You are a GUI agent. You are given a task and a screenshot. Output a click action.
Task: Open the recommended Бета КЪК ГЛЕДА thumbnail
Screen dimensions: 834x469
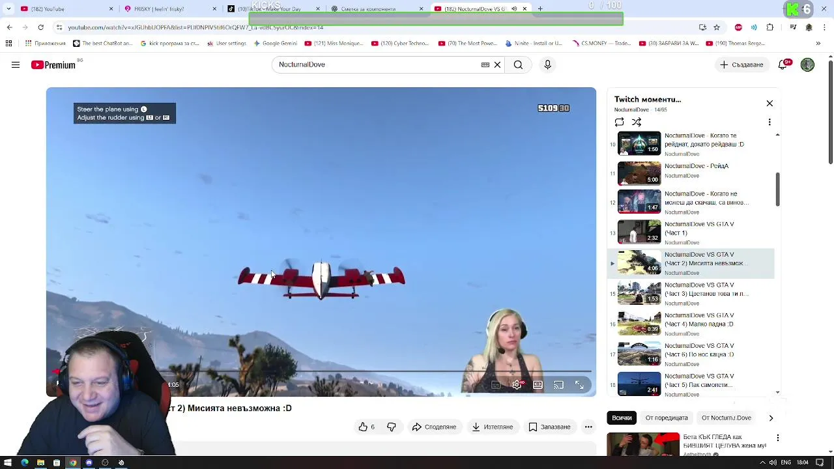coord(643,444)
